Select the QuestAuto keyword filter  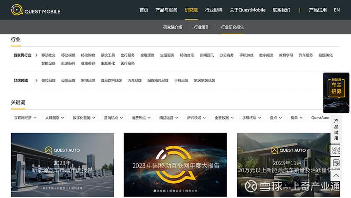320,118
